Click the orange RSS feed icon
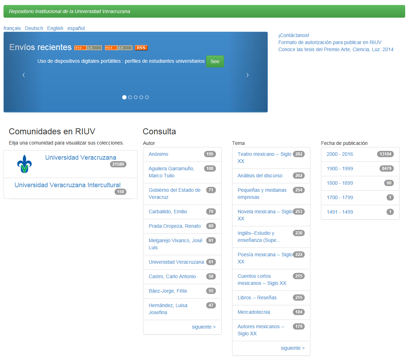 tap(141, 48)
